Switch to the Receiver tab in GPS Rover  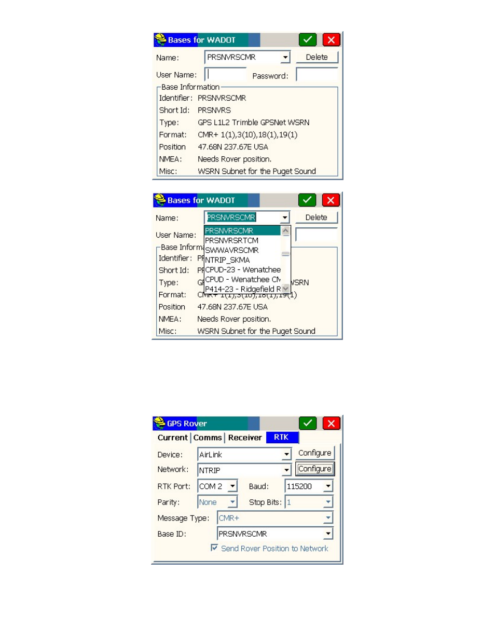click(245, 438)
